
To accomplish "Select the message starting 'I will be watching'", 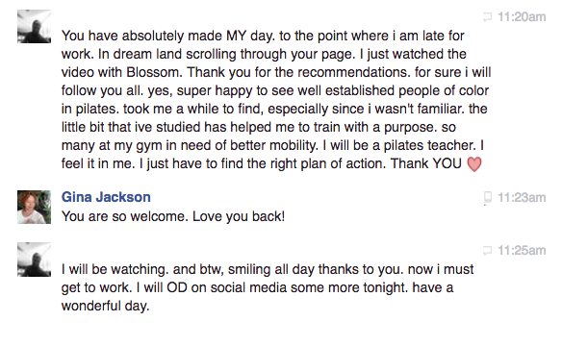I will pos(268,287).
